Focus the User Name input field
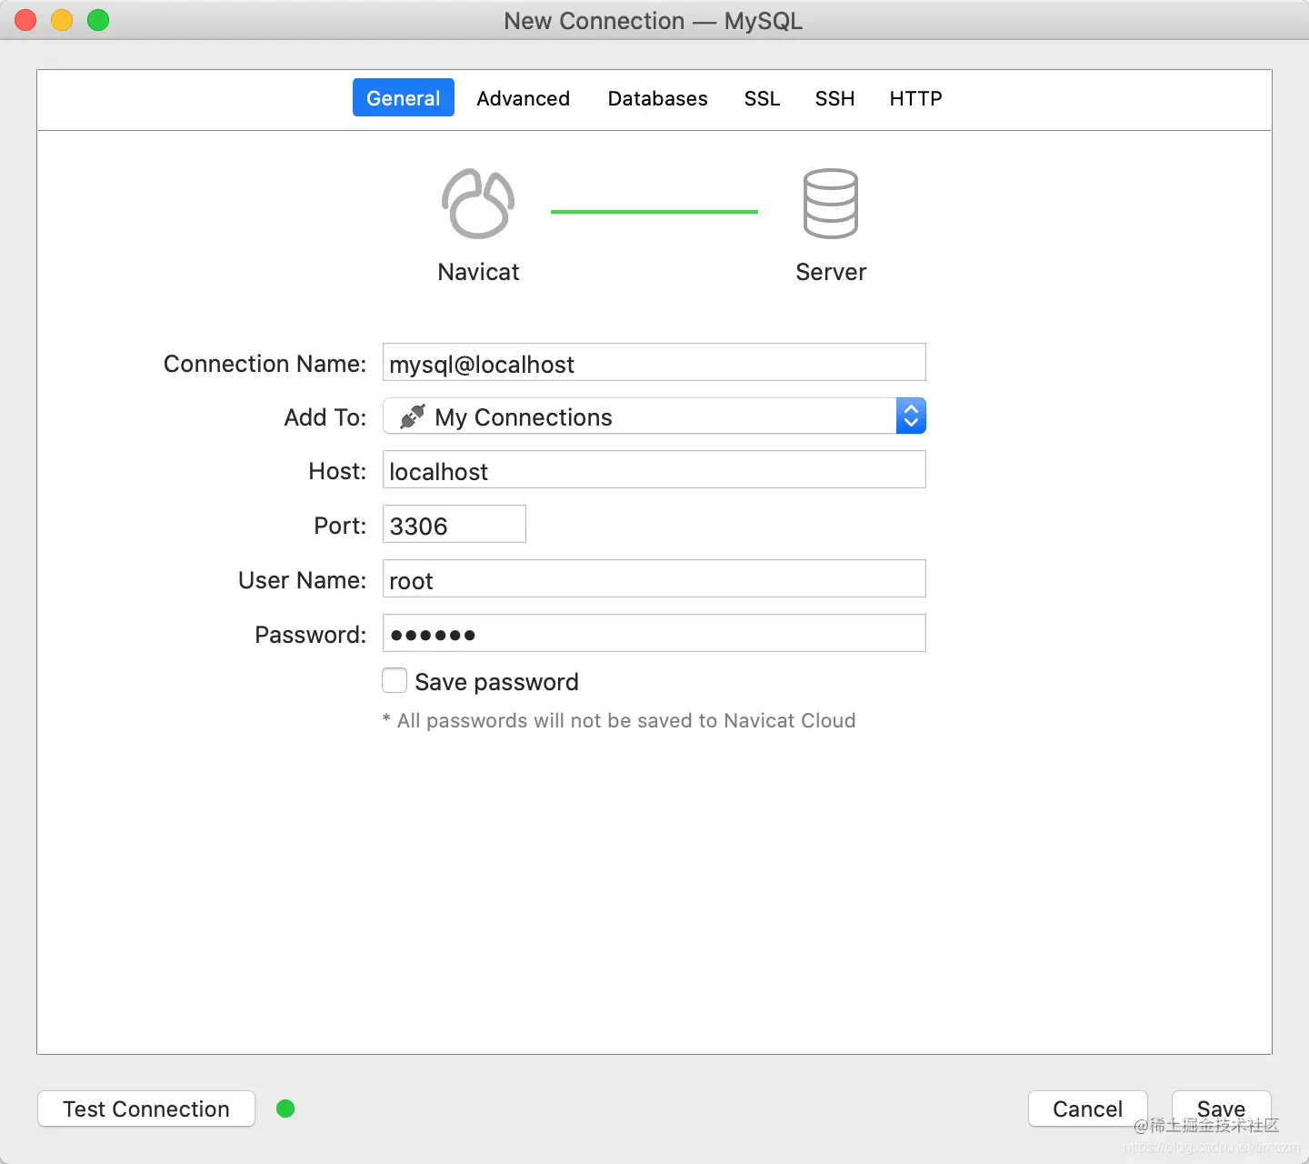 pyautogui.click(x=654, y=578)
